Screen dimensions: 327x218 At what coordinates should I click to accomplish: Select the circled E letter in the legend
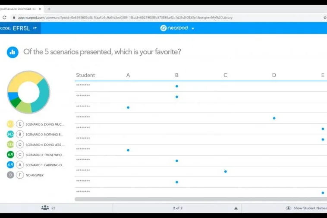click(x=20, y=124)
